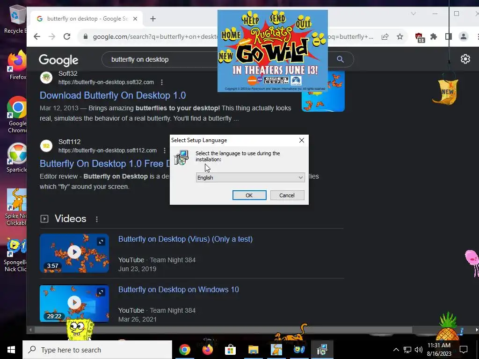Open volume control in system tray
The width and height of the screenshot is (479, 359).
[419, 350]
